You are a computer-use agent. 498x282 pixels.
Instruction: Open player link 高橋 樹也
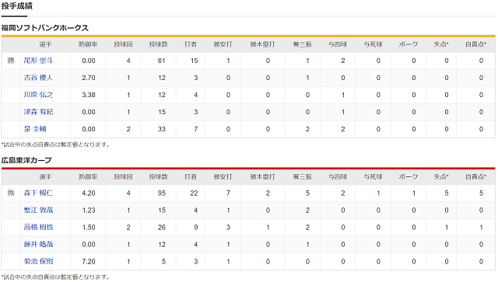click(x=38, y=227)
